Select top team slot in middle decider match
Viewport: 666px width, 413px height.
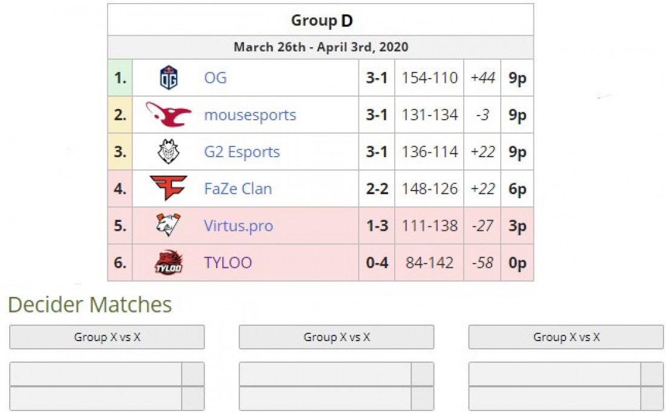[325, 374]
